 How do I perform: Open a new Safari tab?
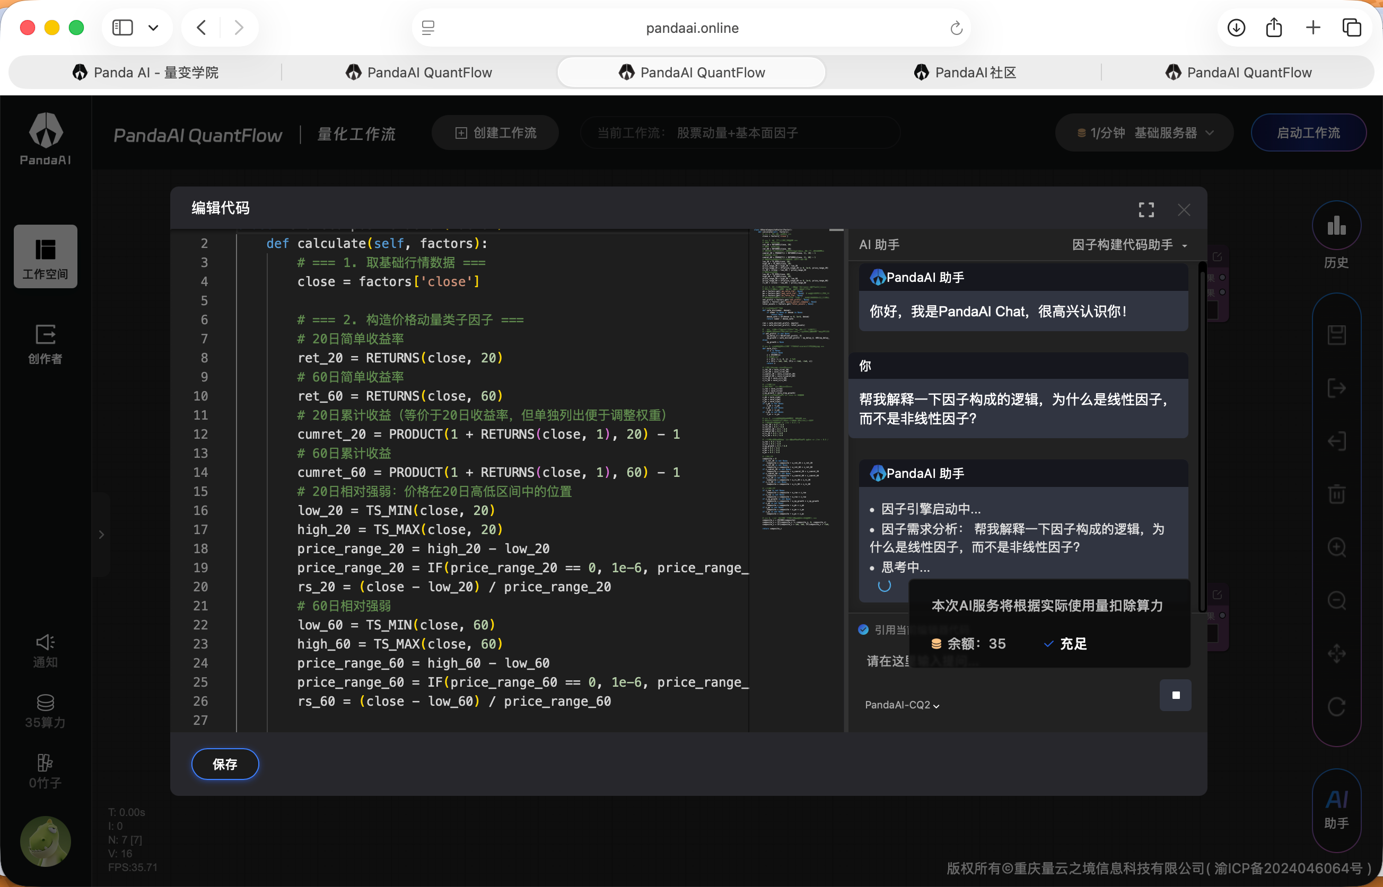[1312, 28]
